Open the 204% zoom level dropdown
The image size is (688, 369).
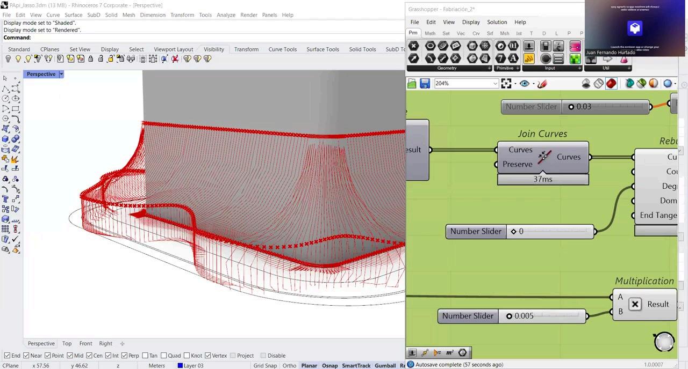[x=495, y=84]
